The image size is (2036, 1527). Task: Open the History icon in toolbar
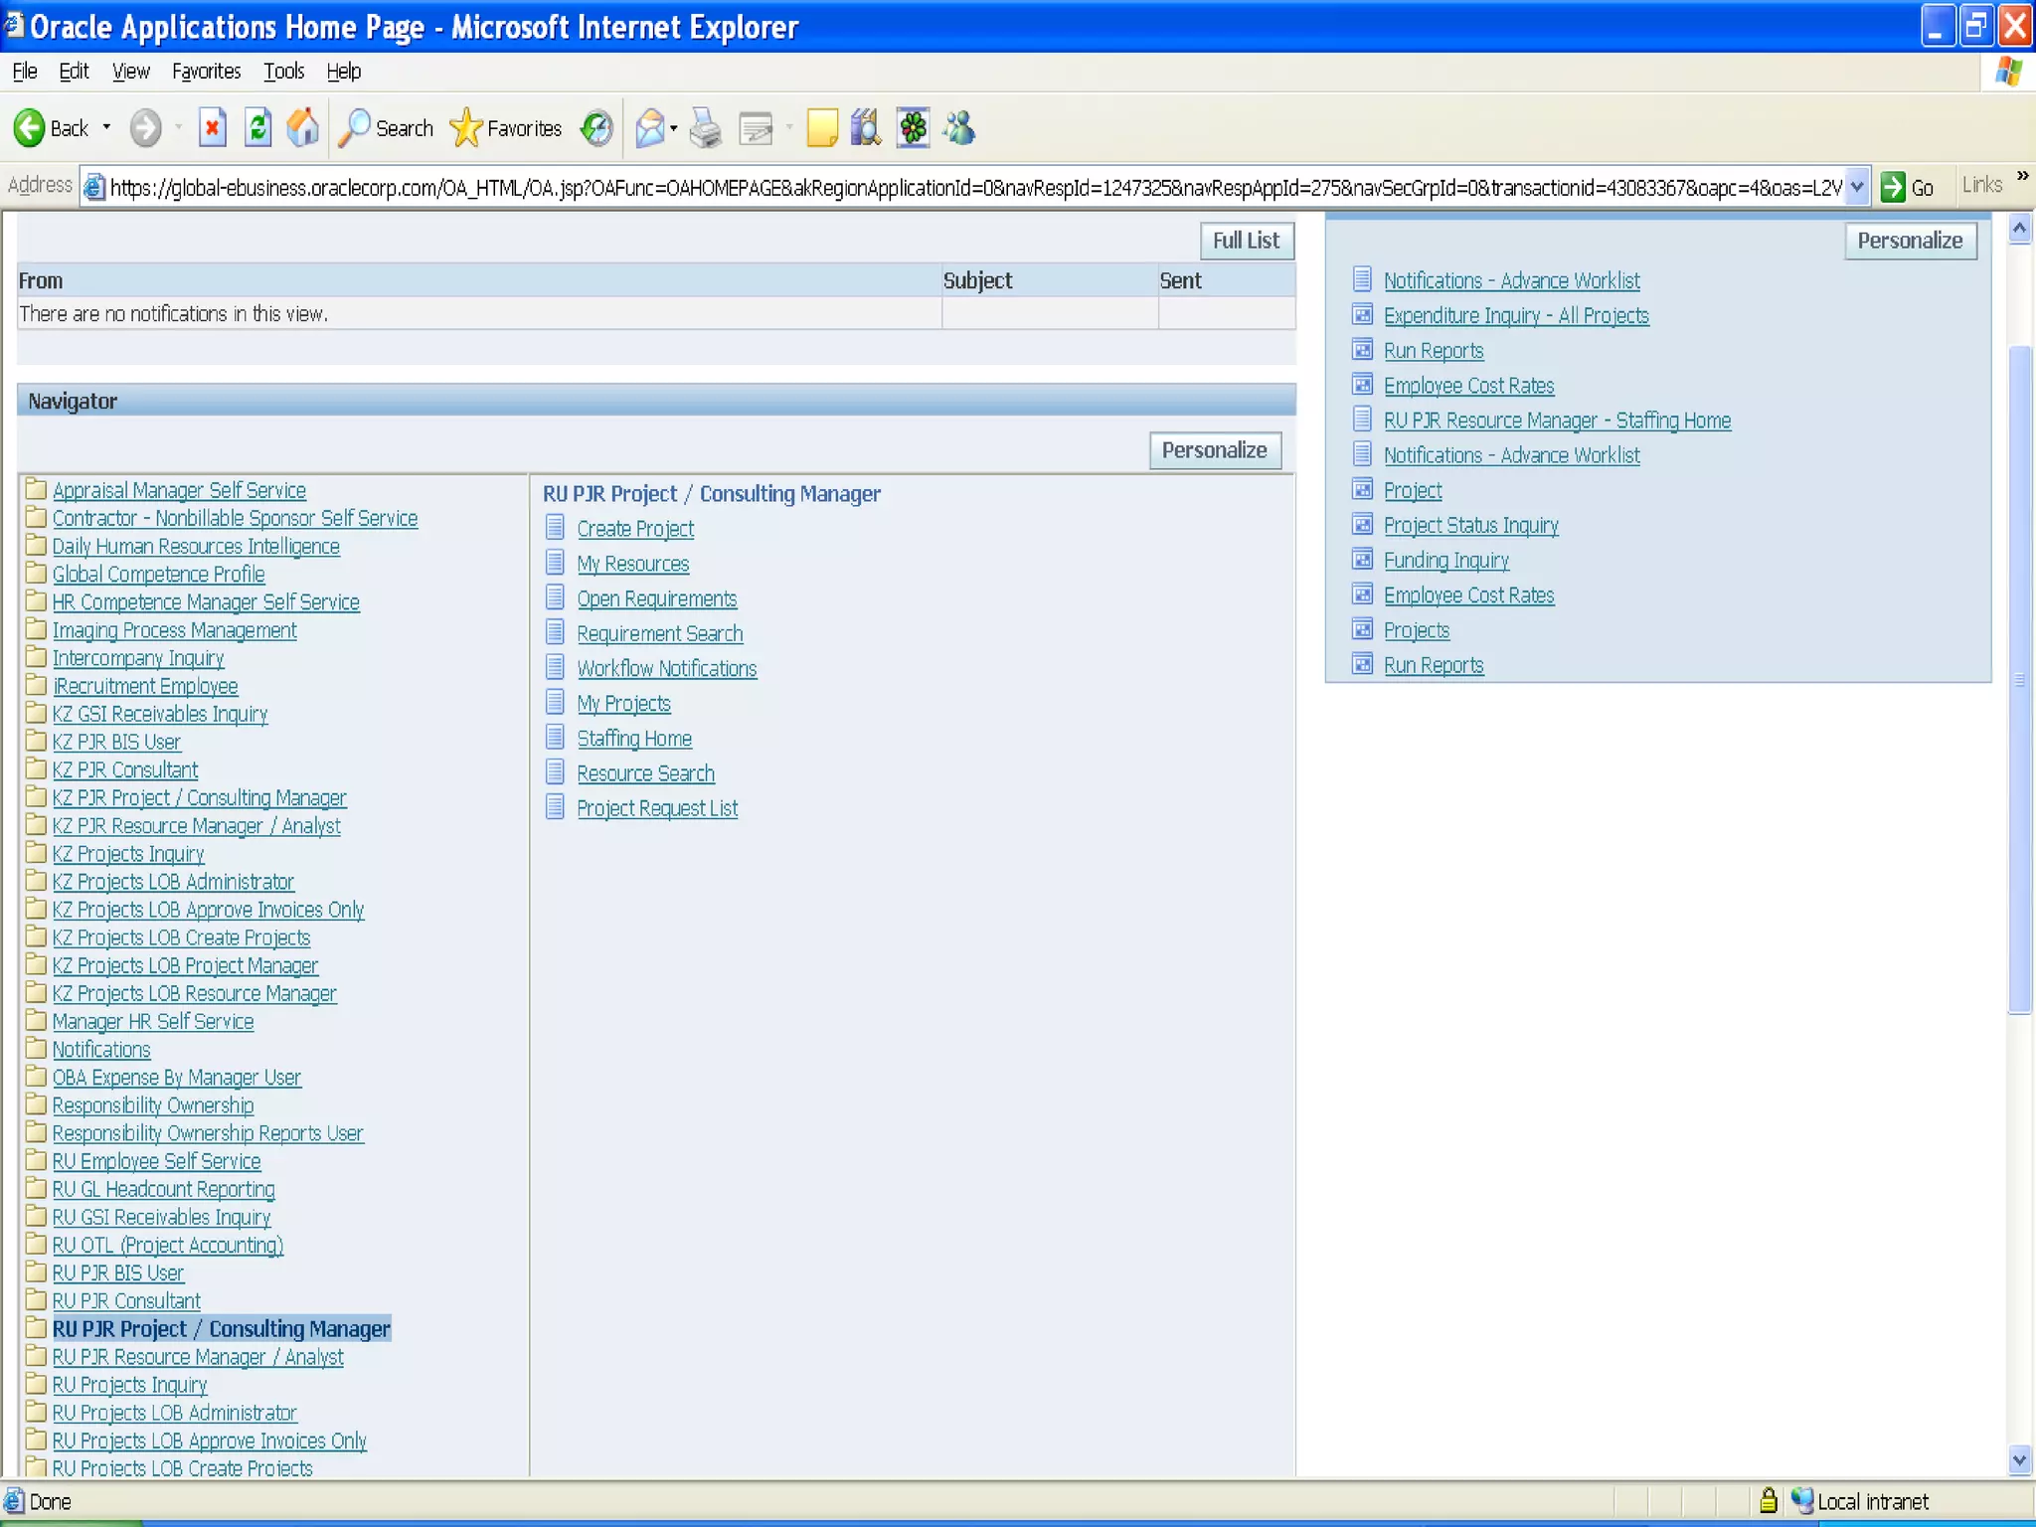tap(596, 128)
